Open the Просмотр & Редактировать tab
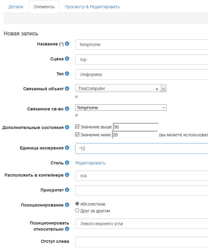The image size is (208, 248). [92, 6]
